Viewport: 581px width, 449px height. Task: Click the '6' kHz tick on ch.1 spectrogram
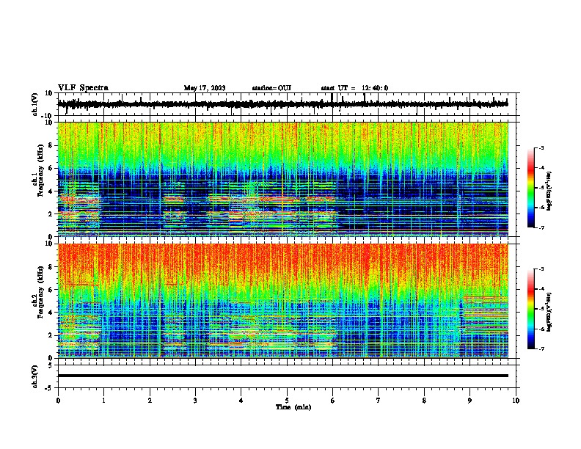coord(51,168)
